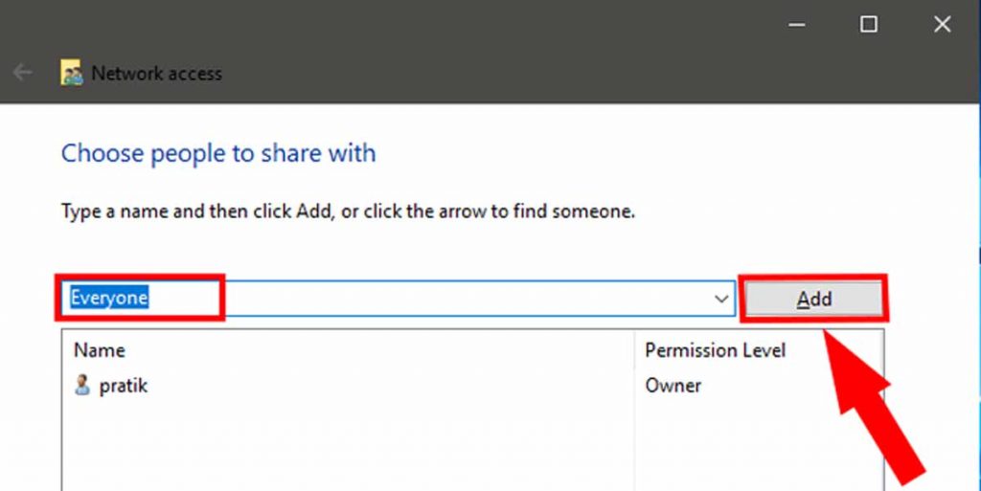Click the user icon beside pratik
Image resolution: width=981 pixels, height=491 pixels.
click(82, 386)
